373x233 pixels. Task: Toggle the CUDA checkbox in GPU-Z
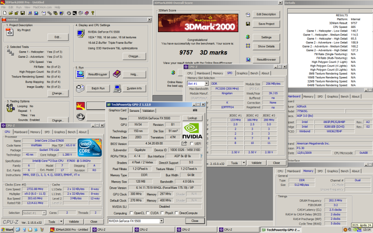(x=148, y=213)
